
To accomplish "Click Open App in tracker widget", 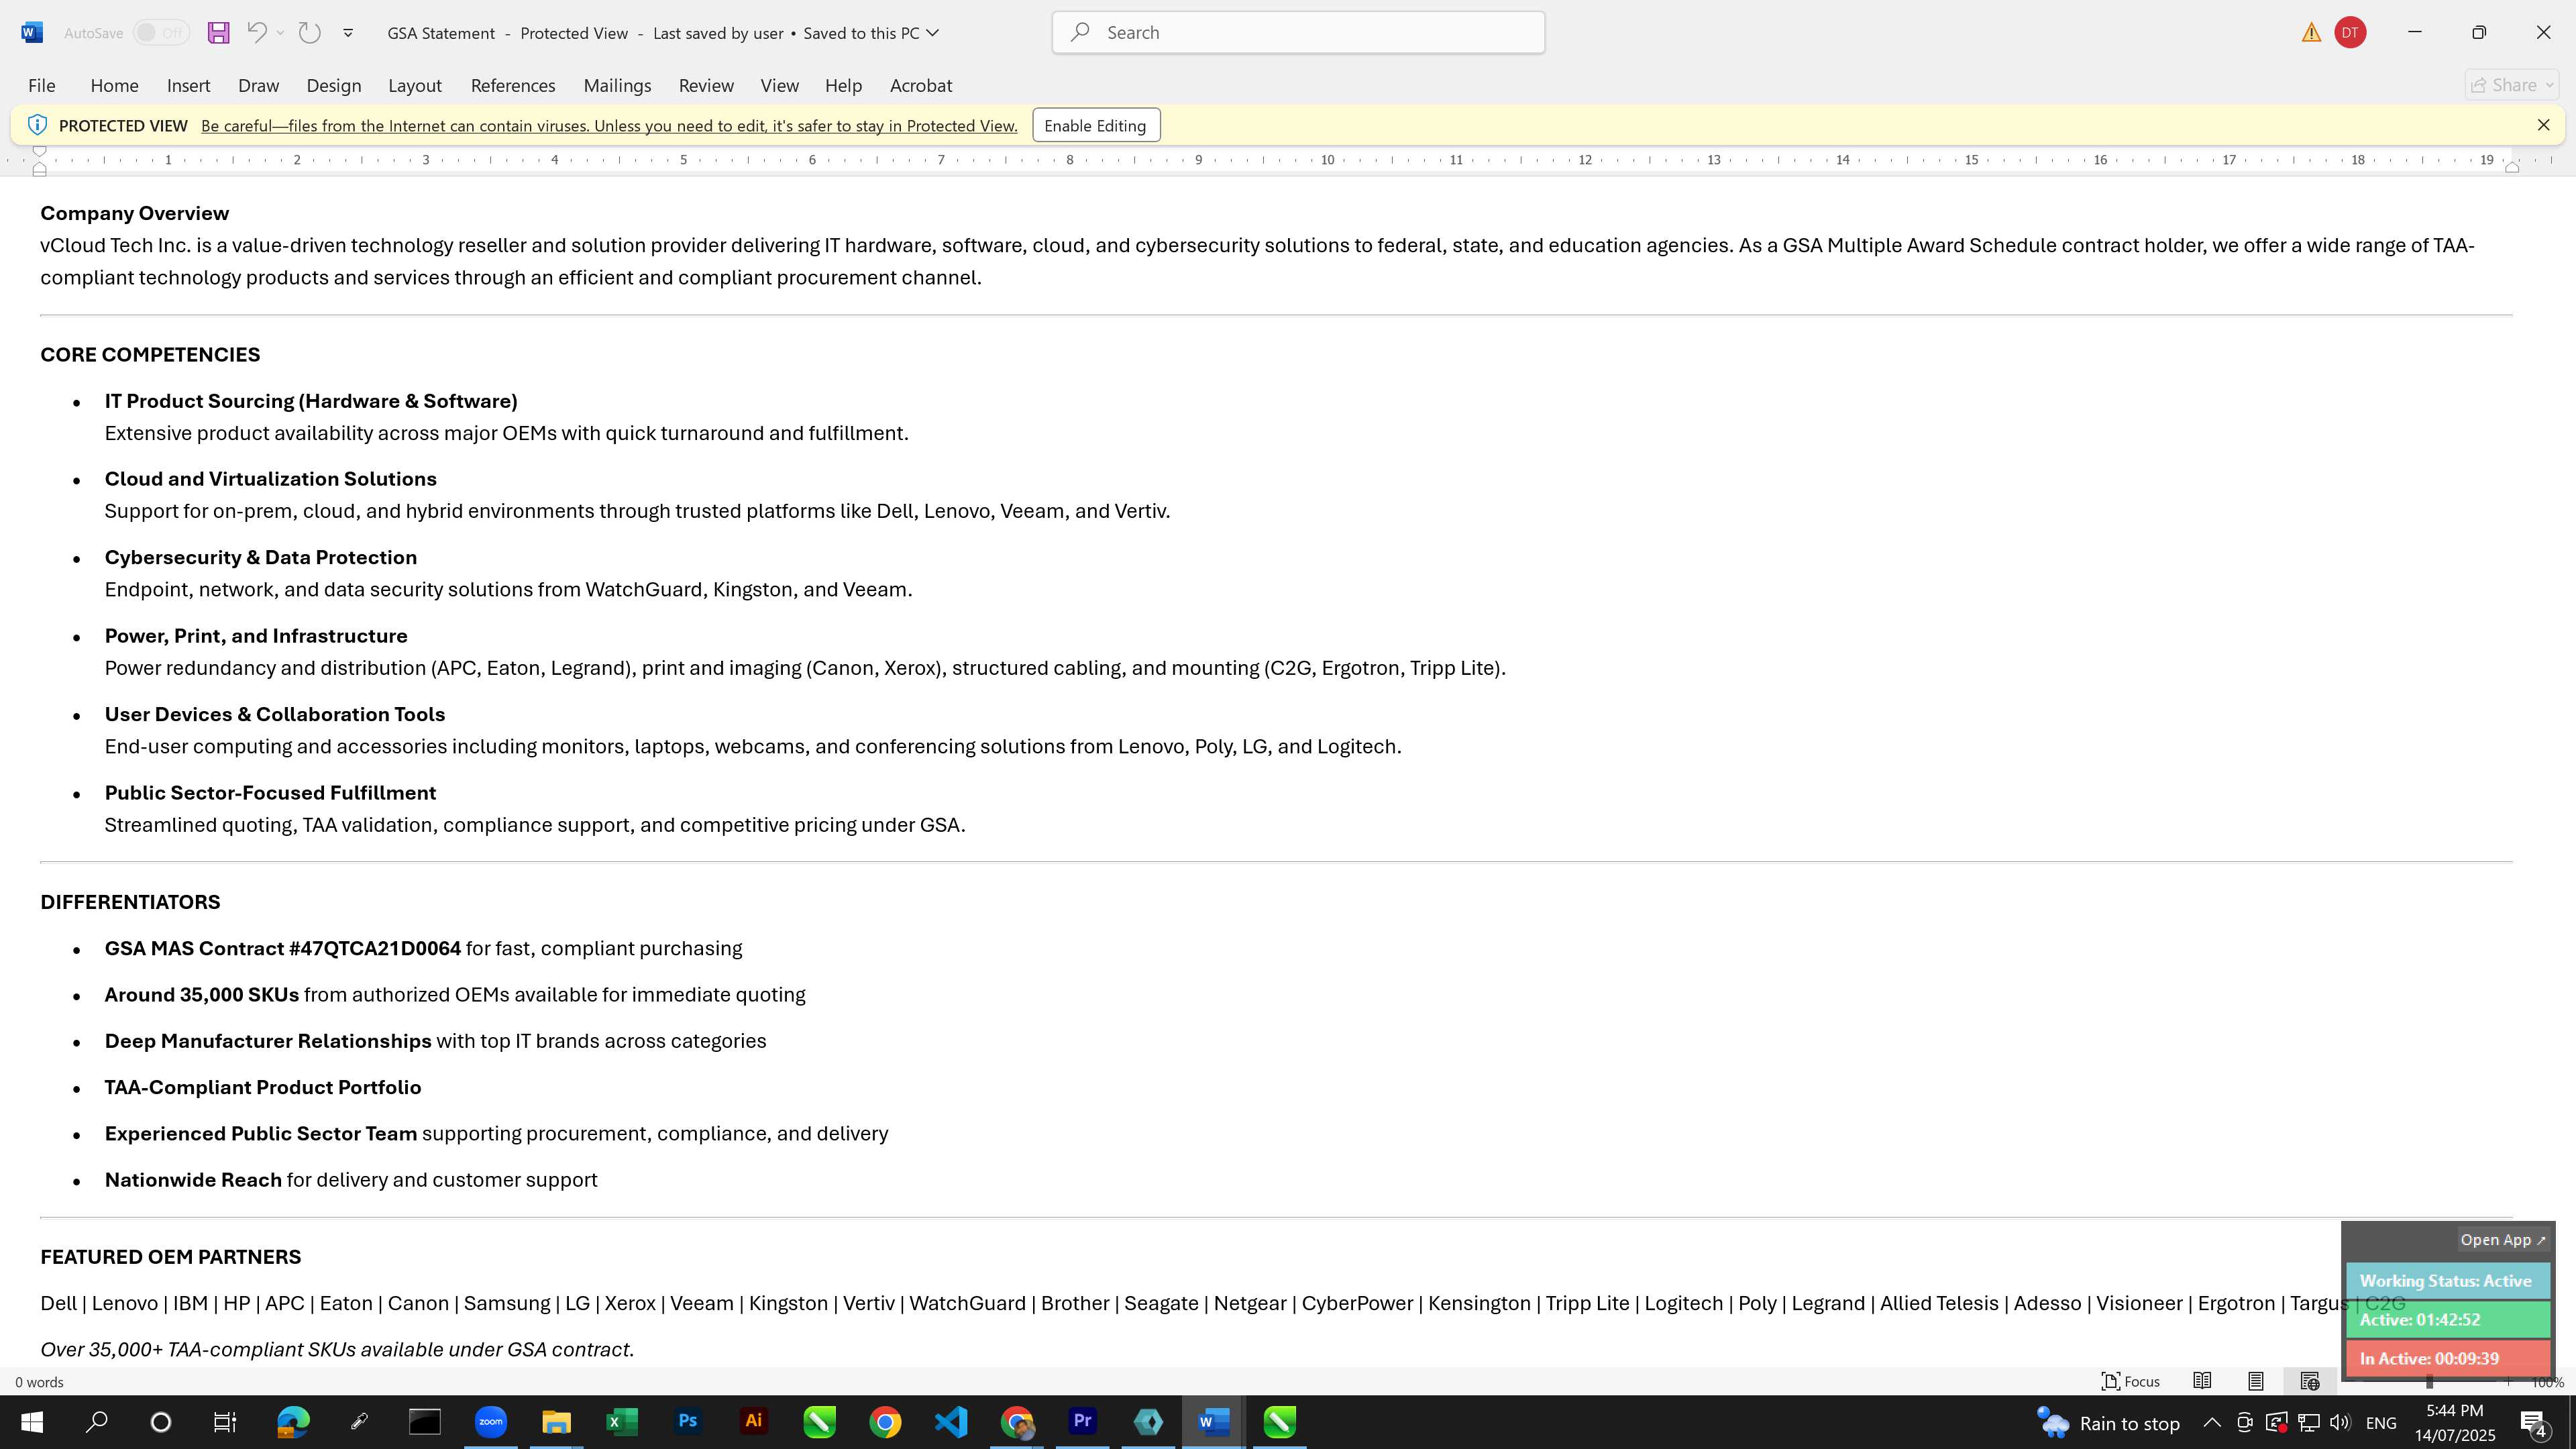I will tap(2503, 1240).
